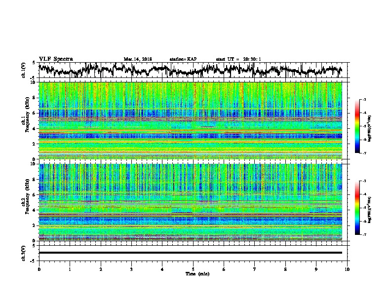
Task: Click tick label "1" on the time axis
Action: 70,269
